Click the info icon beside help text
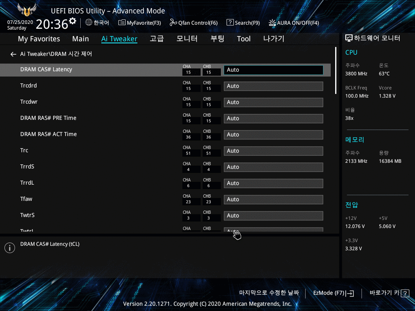The height and width of the screenshot is (311, 415). [10, 248]
